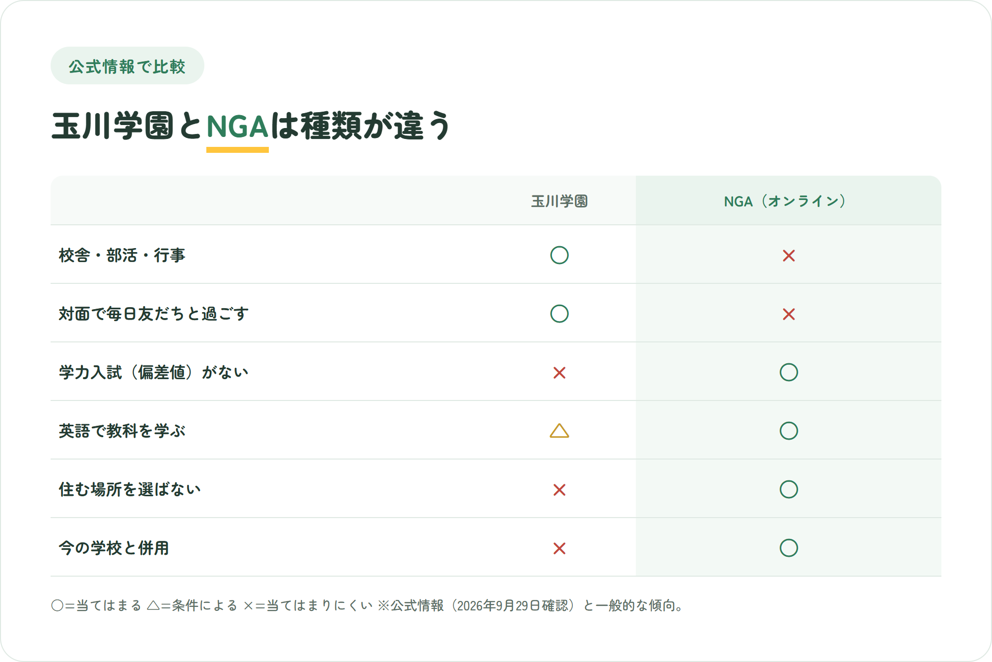The image size is (992, 662).
Task: Click the heading 玉川学園とNGAは種類が違う
Action: pyautogui.click(x=252, y=126)
